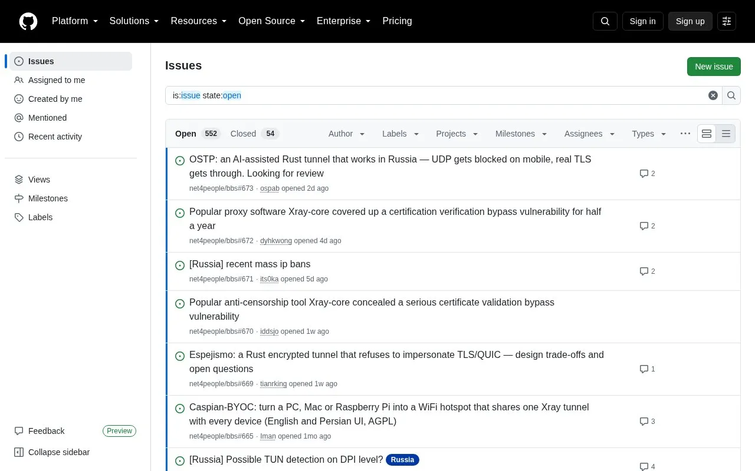This screenshot has height=471, width=755.
Task: Create a New issue
Action: click(714, 67)
